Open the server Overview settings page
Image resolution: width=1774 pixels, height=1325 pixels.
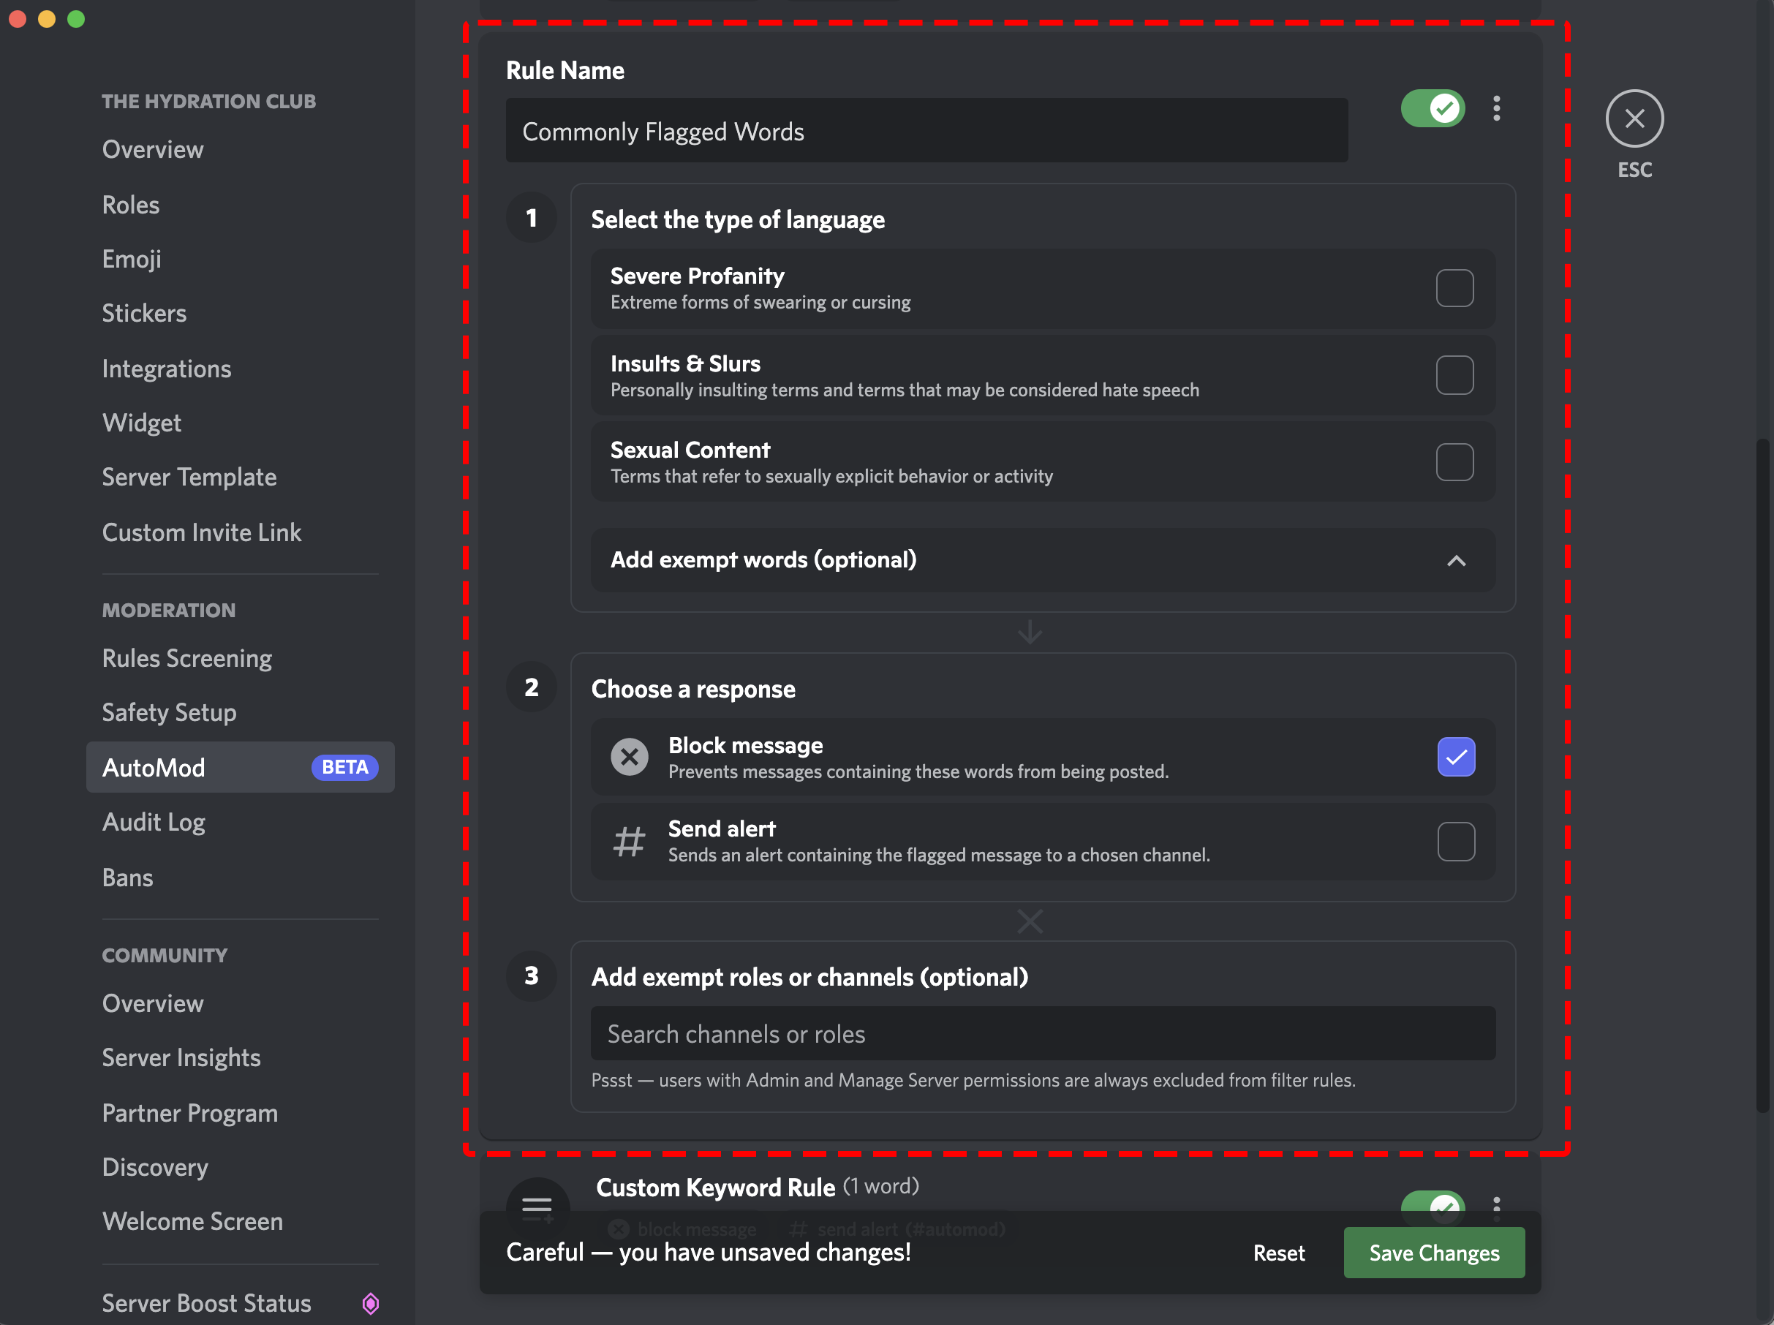[152, 149]
